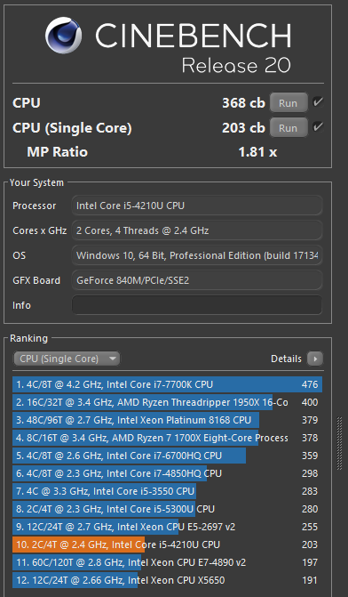Select highlighted row Intel Core i5-4210U
The height and width of the screenshot is (597, 348).
coord(168,545)
